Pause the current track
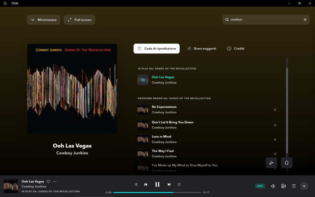 157,184
